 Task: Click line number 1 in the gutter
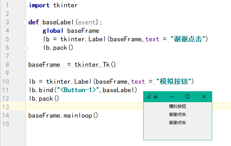point(7,5)
